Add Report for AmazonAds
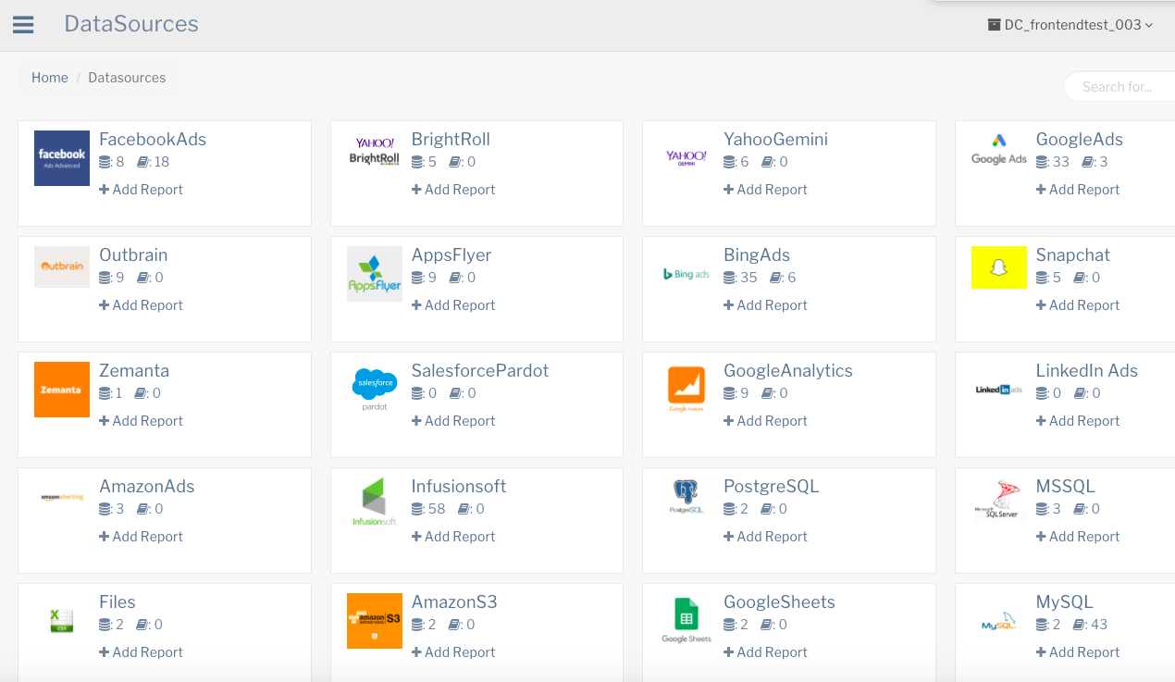Image resolution: width=1175 pixels, height=682 pixels. pyautogui.click(x=141, y=537)
